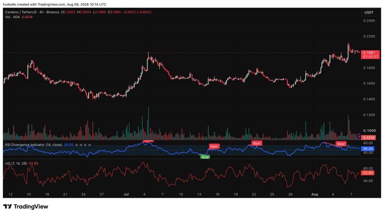Click the 13 date on time axis
Image resolution: width=384 pixels, height=215 pixels.
coord(199,194)
